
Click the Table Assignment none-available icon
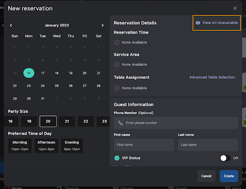(x=117, y=88)
